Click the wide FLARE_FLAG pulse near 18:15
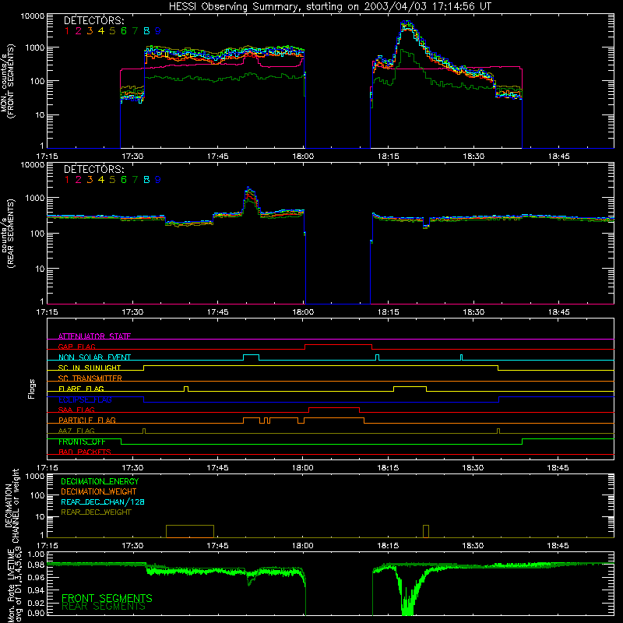The width and height of the screenshot is (623, 623). tap(410, 387)
